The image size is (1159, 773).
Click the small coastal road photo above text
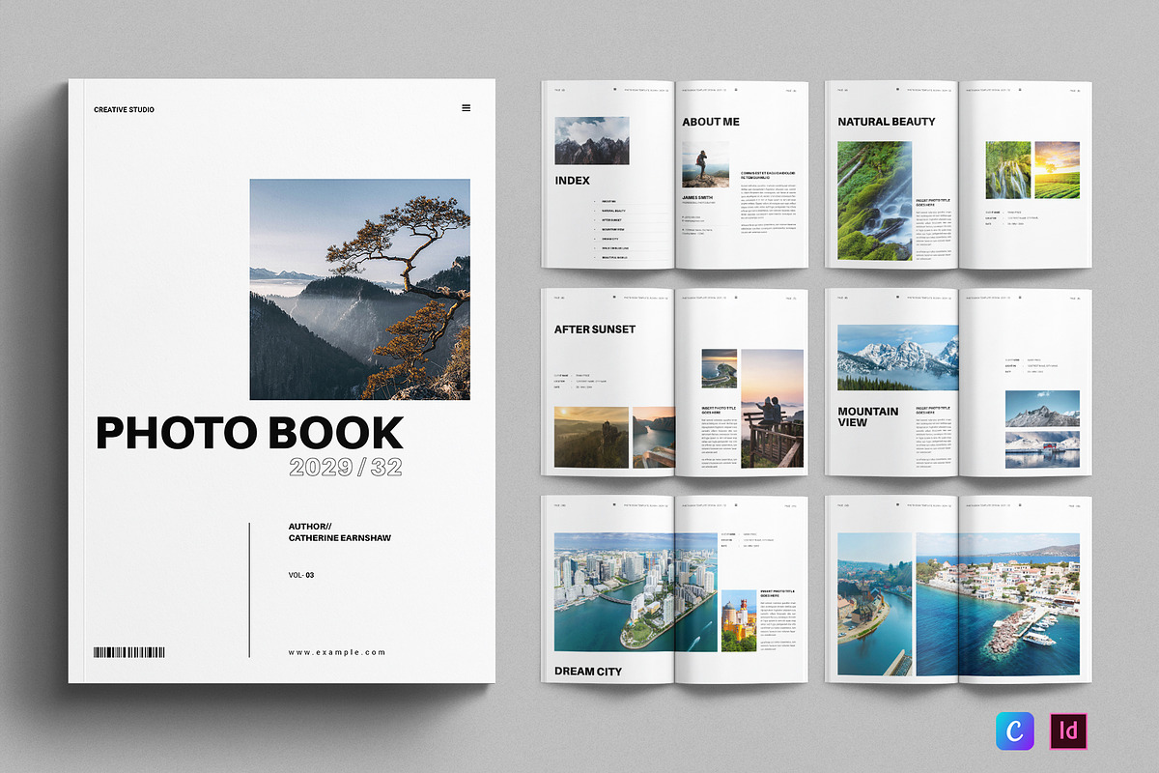click(720, 368)
